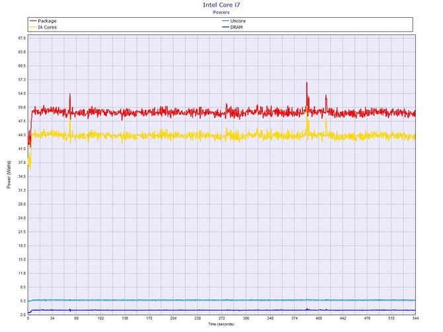Click the 2.0 y-axis value
The height and width of the screenshot is (332, 443).
[x=23, y=315]
